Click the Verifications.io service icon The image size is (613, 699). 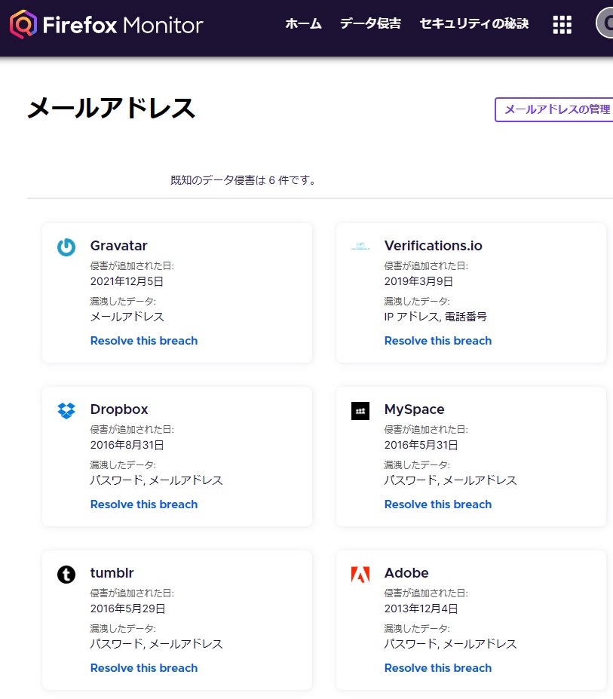[360, 245]
